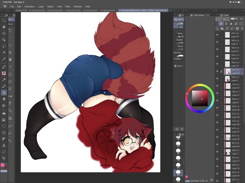Viewport: 245px width, 183px height.
Task: Select the Lasso selection tool
Action: pyautogui.click(x=4, y=46)
